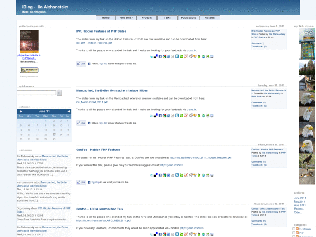Open Comment (1) link for IPC Hidden Features post
This screenshot has height=237, width=316.
click(x=258, y=43)
